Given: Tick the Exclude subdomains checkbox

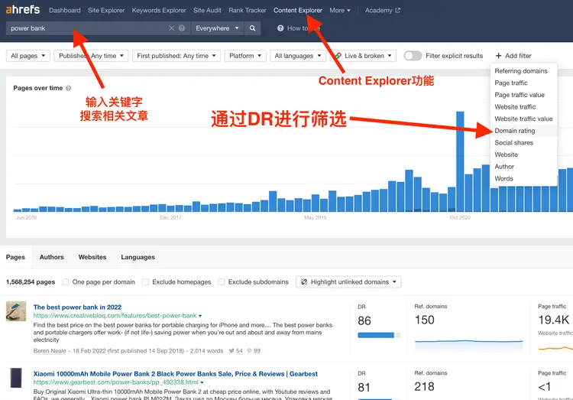Looking at the screenshot, I should [222, 282].
